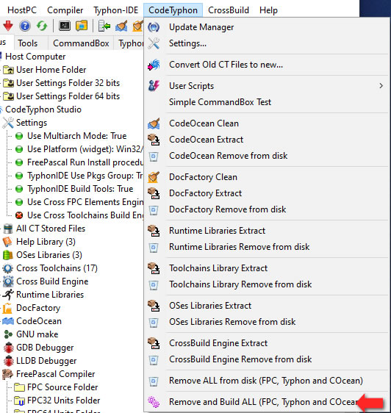Click the DocFactory Clean broom icon

tap(154, 177)
